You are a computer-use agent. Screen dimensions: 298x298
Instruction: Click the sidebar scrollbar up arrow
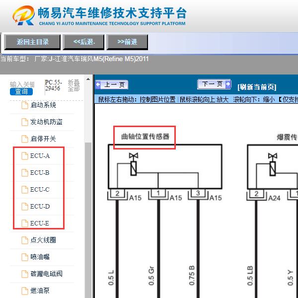[88, 79]
